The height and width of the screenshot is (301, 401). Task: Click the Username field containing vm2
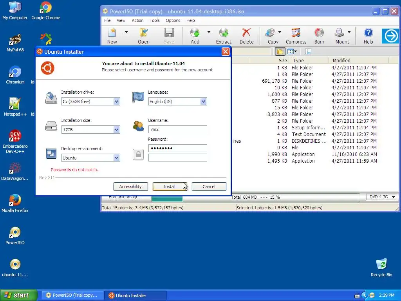click(x=177, y=129)
